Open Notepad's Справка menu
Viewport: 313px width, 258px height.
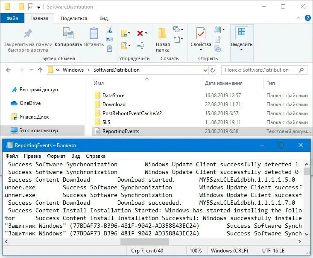95,156
